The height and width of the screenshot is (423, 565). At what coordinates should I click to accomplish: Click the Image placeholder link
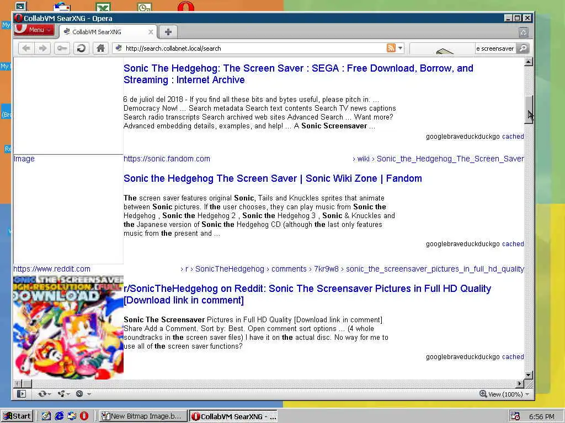pyautogui.click(x=24, y=159)
